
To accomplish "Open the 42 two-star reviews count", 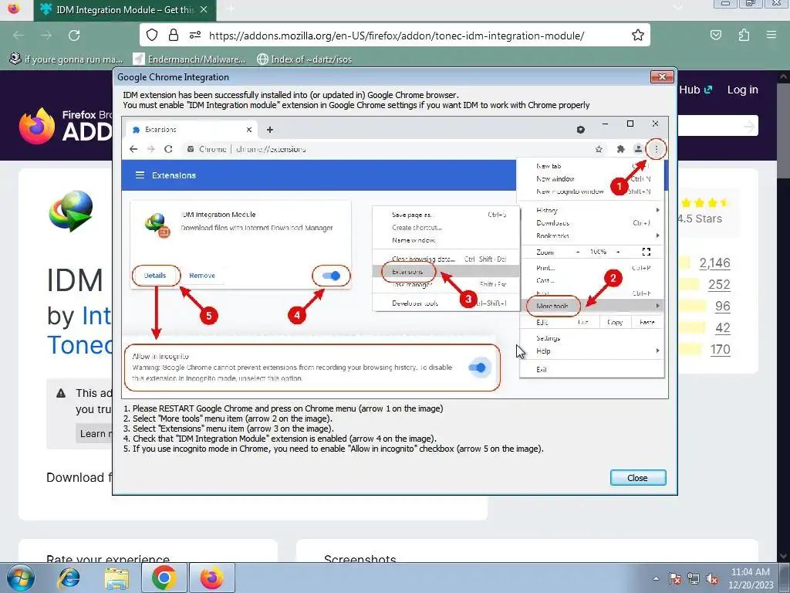I will pos(722,328).
